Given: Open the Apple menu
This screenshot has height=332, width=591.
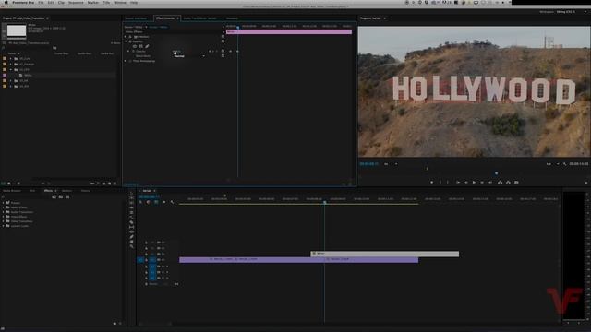Looking at the screenshot, I should point(6,2).
